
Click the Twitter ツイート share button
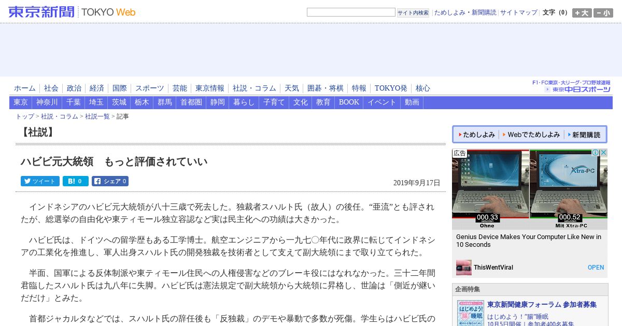40,181
